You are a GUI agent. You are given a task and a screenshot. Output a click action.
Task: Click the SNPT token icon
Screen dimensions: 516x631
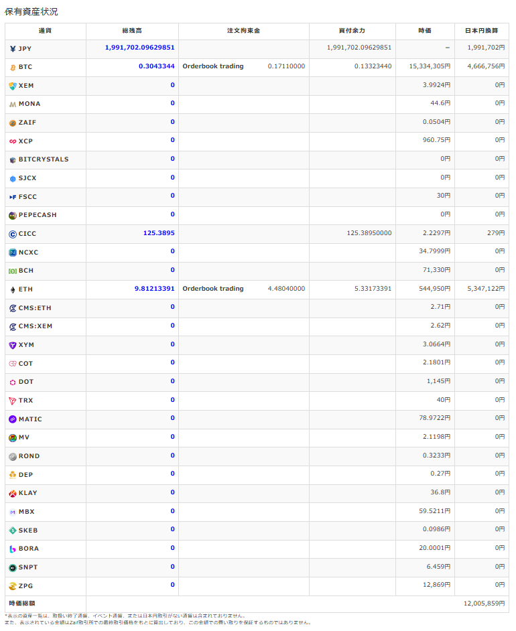[x=13, y=568]
